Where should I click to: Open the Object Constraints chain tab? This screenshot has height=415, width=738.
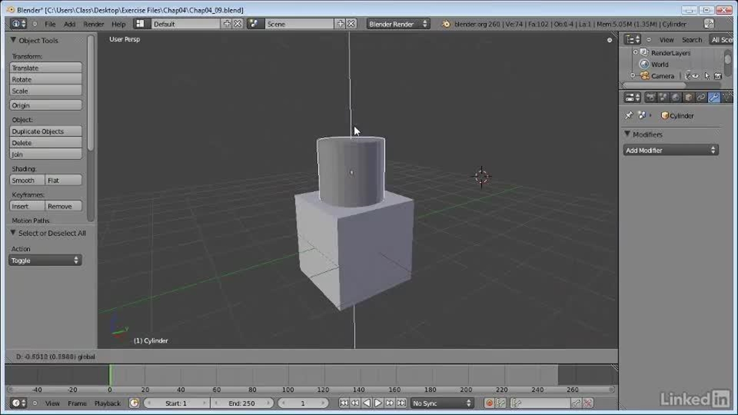(x=701, y=97)
